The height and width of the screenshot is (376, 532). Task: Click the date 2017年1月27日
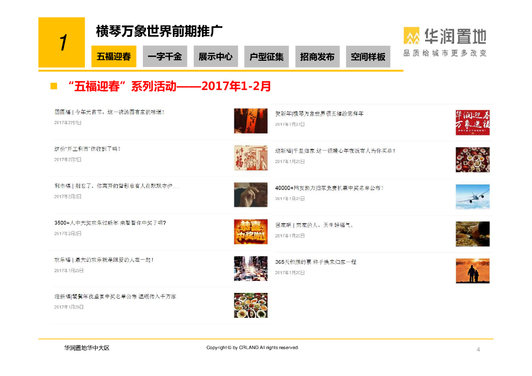290,125
